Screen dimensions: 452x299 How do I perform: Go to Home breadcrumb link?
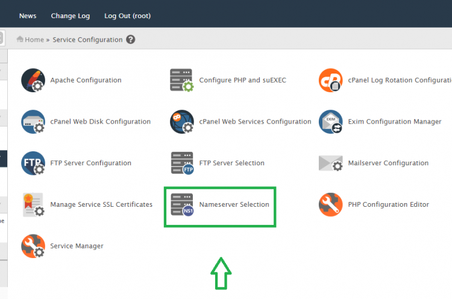(34, 40)
